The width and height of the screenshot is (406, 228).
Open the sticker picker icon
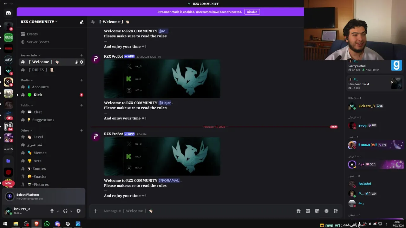317,211
